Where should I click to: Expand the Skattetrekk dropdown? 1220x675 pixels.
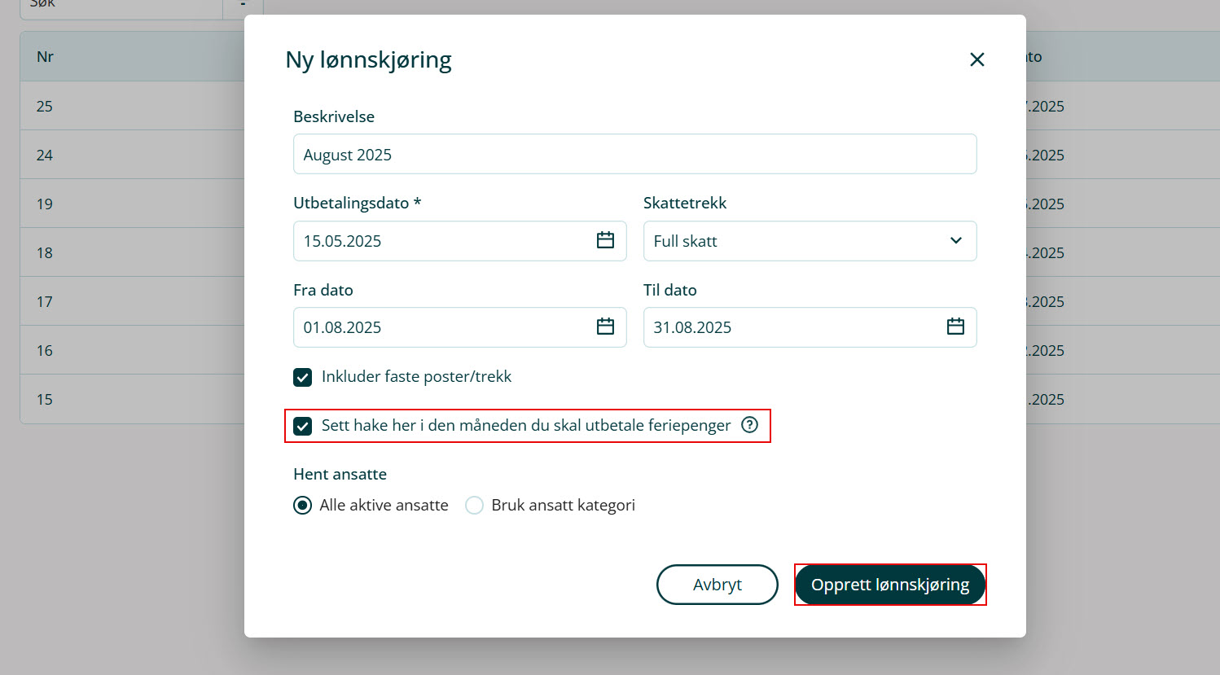pos(810,241)
